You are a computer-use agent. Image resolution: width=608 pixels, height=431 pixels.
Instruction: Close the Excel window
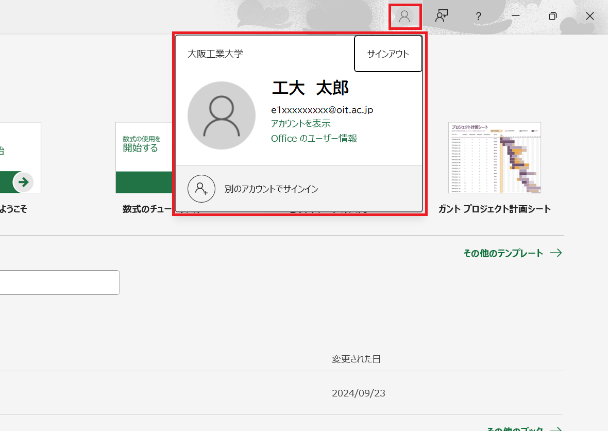(x=590, y=16)
